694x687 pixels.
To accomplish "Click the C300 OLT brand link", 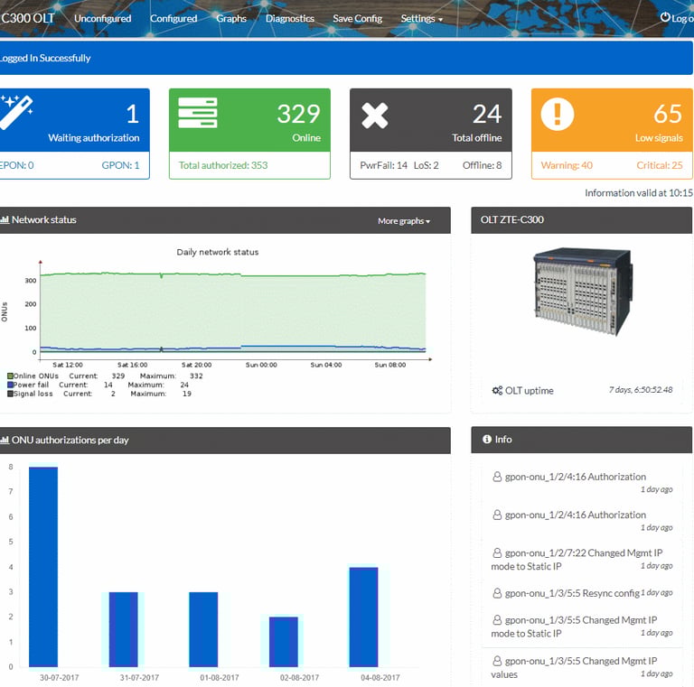I will pyautogui.click(x=27, y=18).
